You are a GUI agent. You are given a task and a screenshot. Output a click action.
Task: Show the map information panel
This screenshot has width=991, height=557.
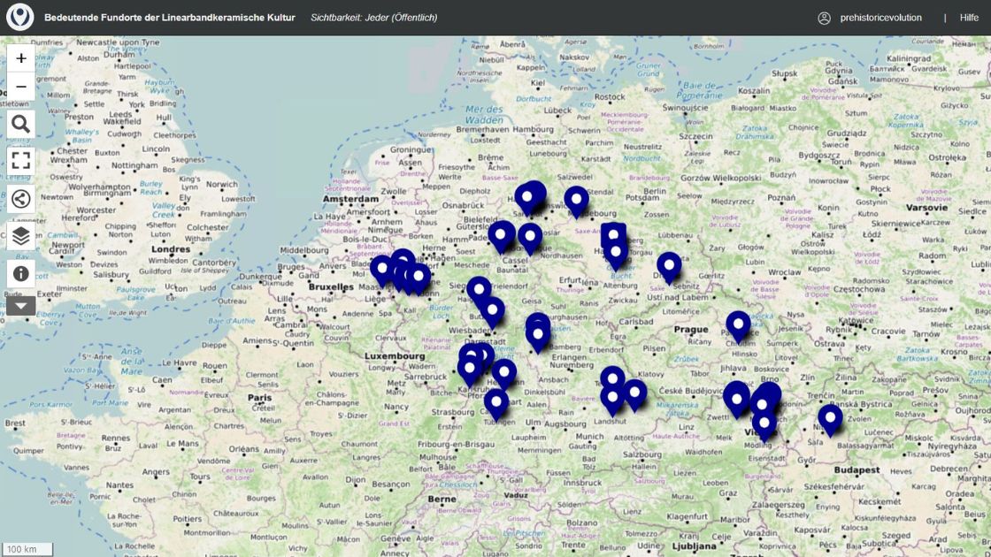click(20, 272)
